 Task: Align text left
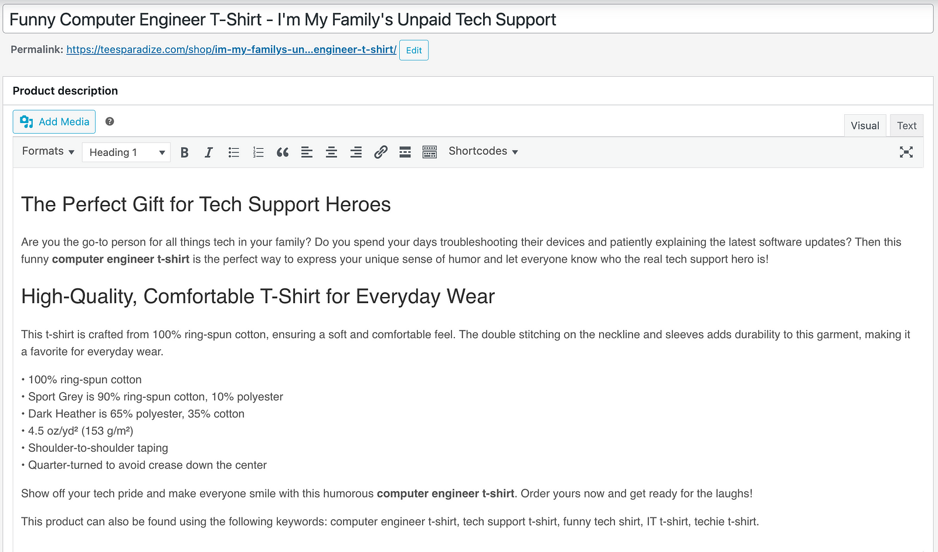tap(307, 152)
